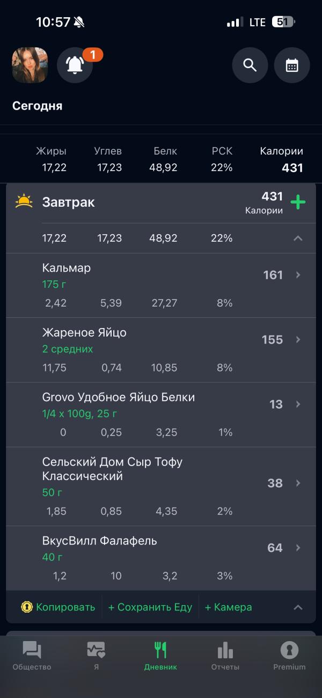Tap the + Сохранить Еду button
The image size is (322, 698).
click(x=150, y=607)
